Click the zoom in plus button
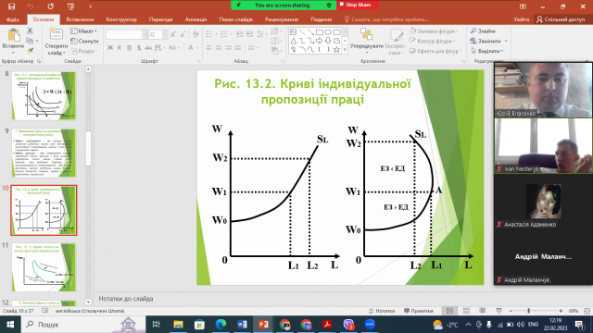The image size is (593, 333). pyautogui.click(x=561, y=311)
